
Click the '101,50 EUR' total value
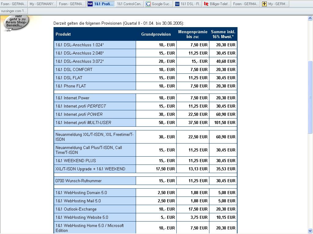coord(225,122)
